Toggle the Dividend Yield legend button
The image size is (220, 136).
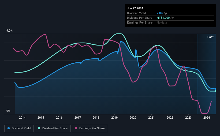coord(19,129)
